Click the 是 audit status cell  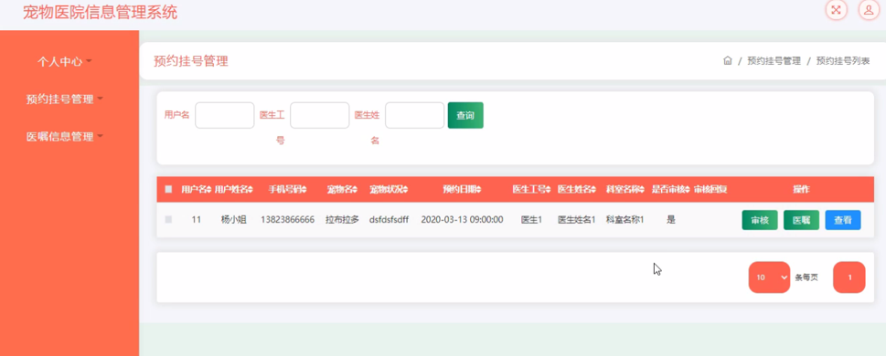[x=671, y=219]
